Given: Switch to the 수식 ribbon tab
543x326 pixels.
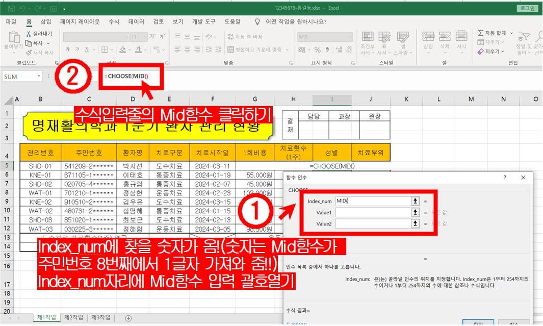Looking at the screenshot, I should pyautogui.click(x=113, y=22).
